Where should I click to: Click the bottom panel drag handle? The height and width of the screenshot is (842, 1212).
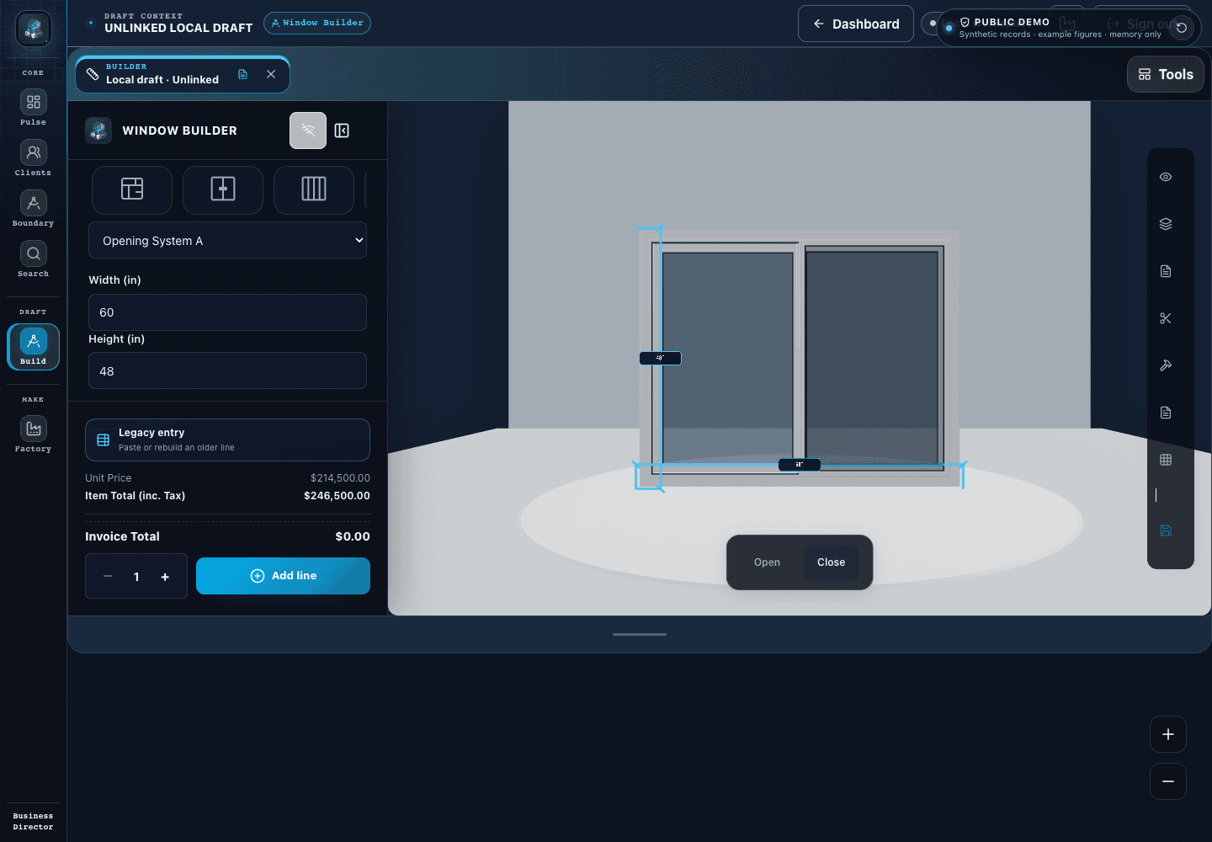(640, 634)
